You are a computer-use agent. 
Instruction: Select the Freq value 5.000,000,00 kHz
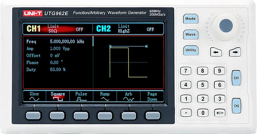click(x=67, y=41)
